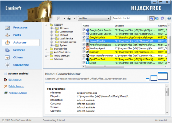Viewport: 172px width, 123px height.
Task: Toggle the Autorun enabled checkbox
Action: coord(5,73)
